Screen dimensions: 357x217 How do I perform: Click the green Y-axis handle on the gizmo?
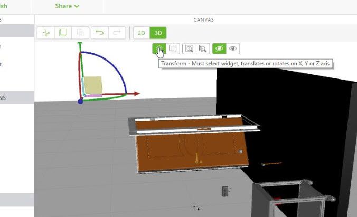point(80,43)
